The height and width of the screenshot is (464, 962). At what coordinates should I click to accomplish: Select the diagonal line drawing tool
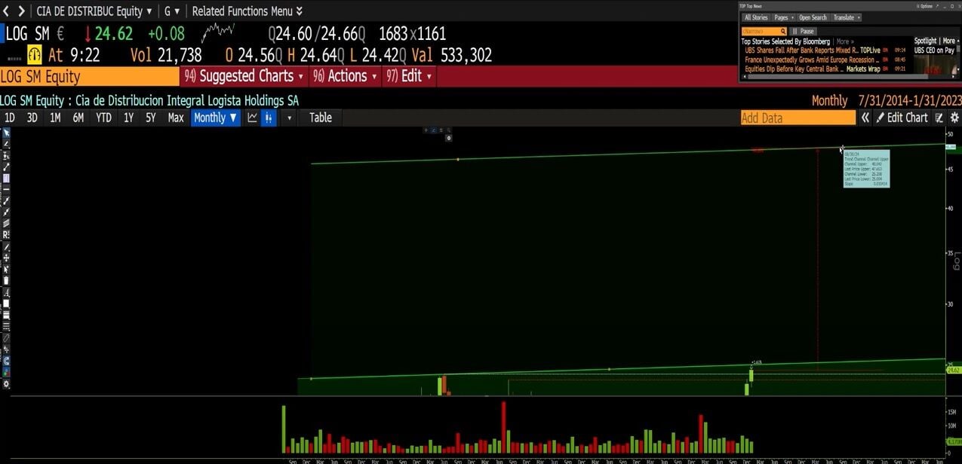click(6, 167)
